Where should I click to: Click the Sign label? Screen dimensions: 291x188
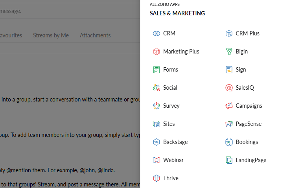[x=241, y=70]
